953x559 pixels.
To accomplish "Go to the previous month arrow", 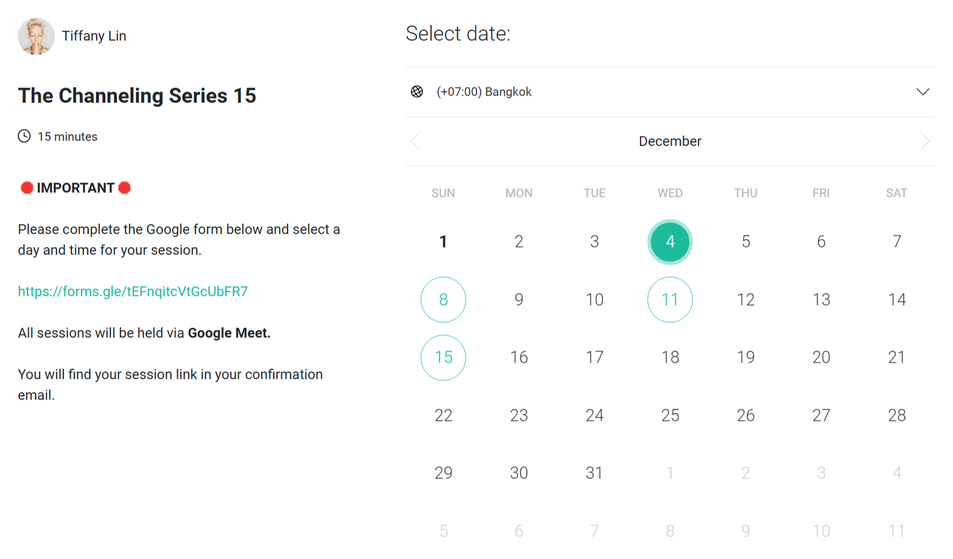I will (415, 141).
